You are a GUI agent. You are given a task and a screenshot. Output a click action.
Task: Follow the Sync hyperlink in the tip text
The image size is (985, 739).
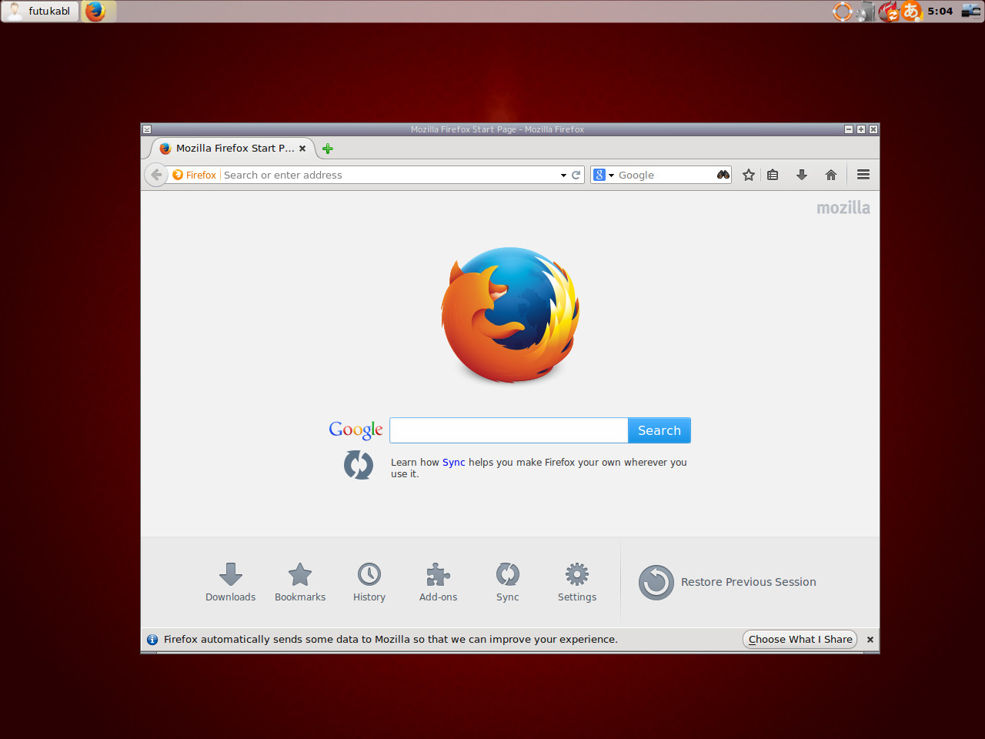click(x=454, y=463)
